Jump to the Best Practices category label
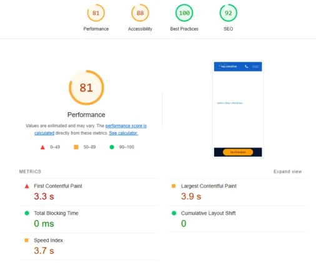 184,29
